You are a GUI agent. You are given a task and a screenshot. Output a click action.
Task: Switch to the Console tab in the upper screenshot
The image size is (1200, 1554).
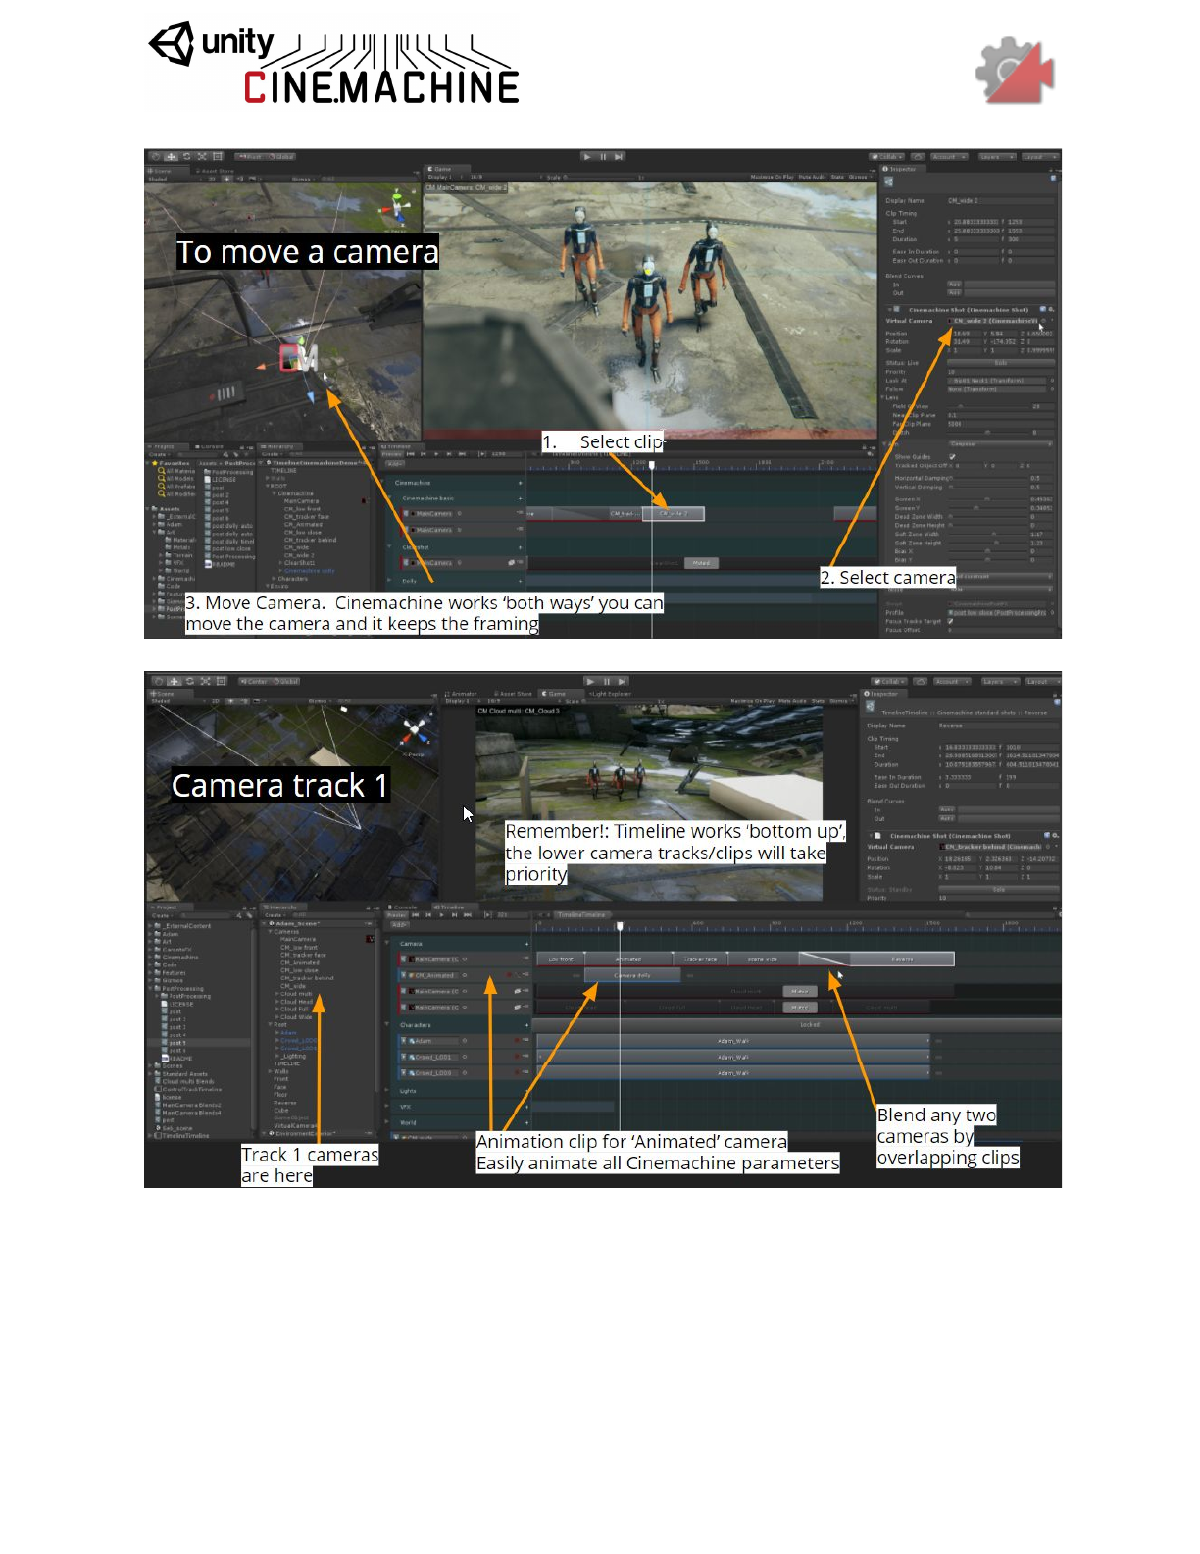[x=211, y=446]
